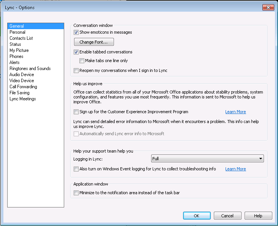
Task: Switch to Audio Device settings
Action: pyautogui.click(x=36, y=75)
